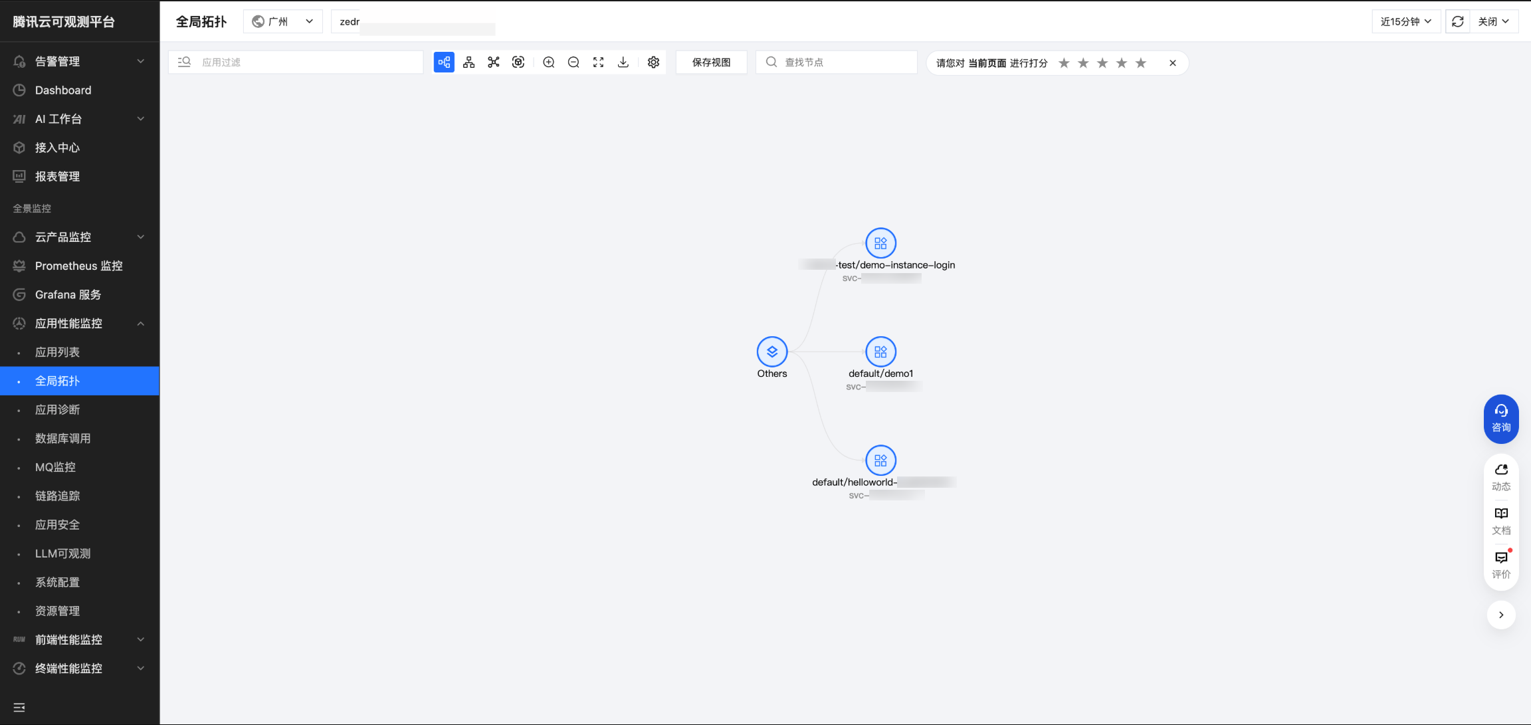Open the 广州 region dropdown
Screen dimensions: 1531x725
click(283, 21)
